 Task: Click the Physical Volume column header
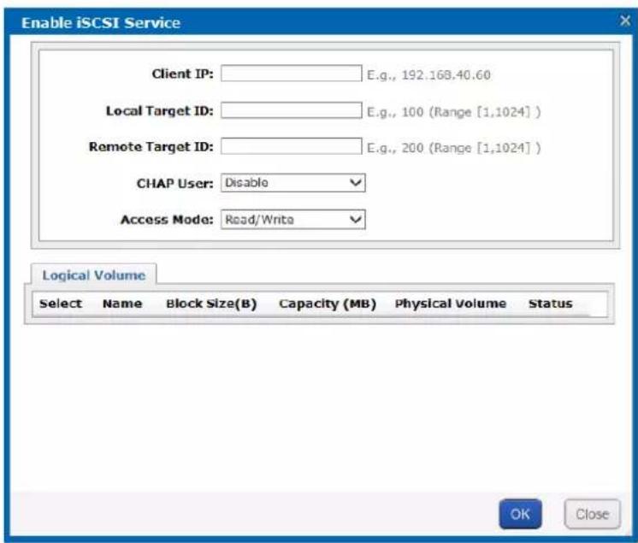click(451, 304)
